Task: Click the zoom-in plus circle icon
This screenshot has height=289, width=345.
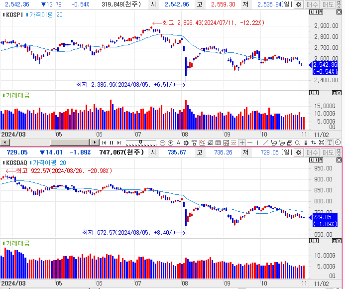Action: point(170,143)
